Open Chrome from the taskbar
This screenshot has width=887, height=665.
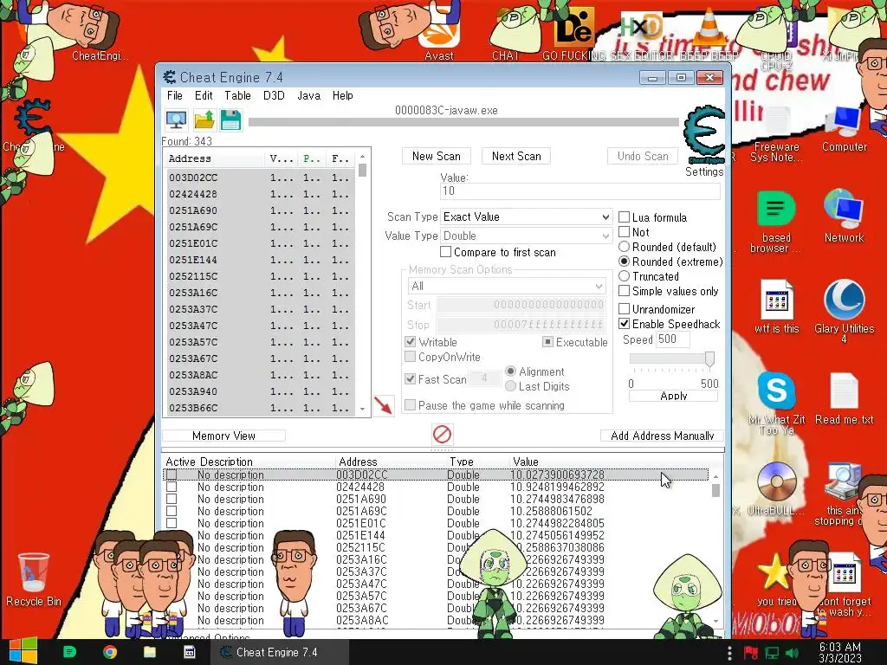[110, 652]
